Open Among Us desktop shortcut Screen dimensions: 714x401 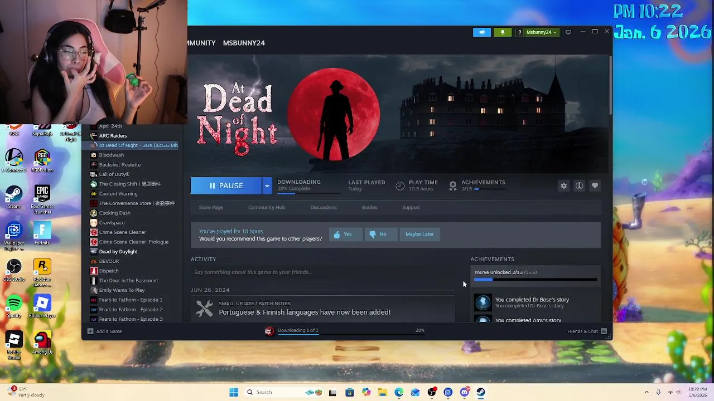[x=42, y=343]
